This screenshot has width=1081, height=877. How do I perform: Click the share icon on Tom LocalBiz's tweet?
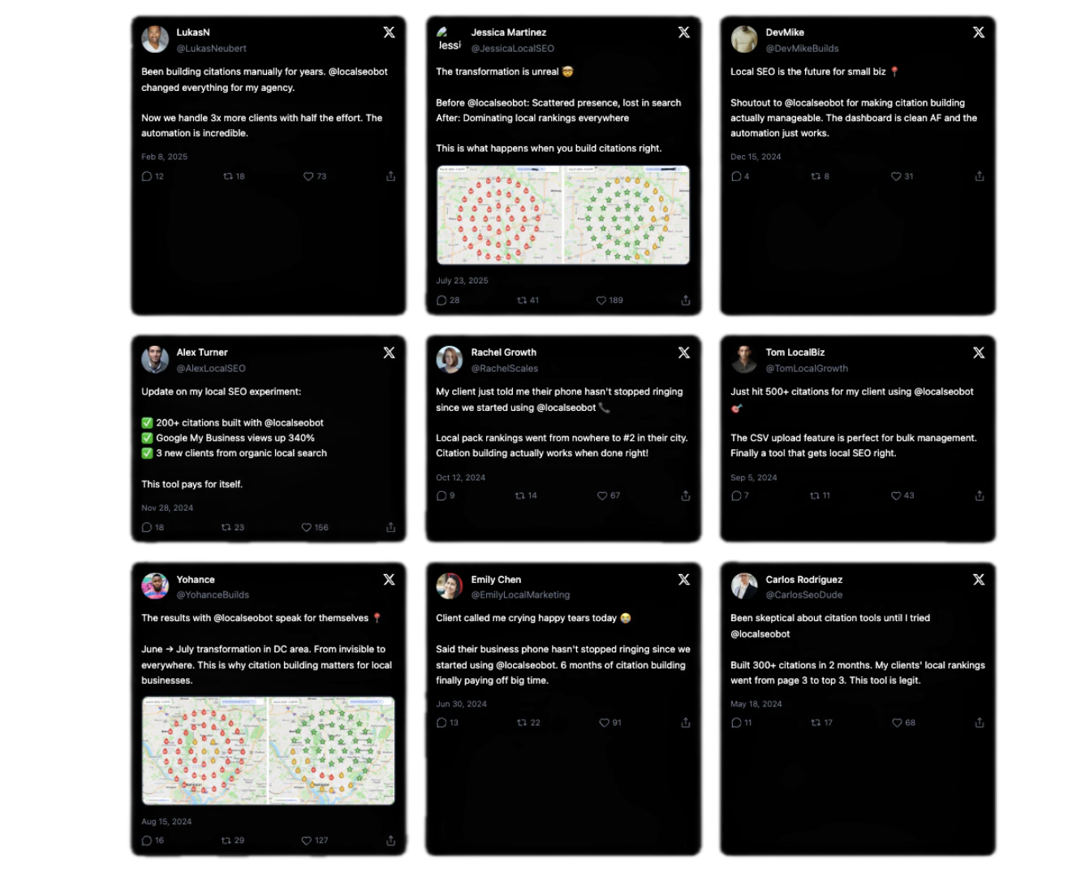click(x=979, y=495)
